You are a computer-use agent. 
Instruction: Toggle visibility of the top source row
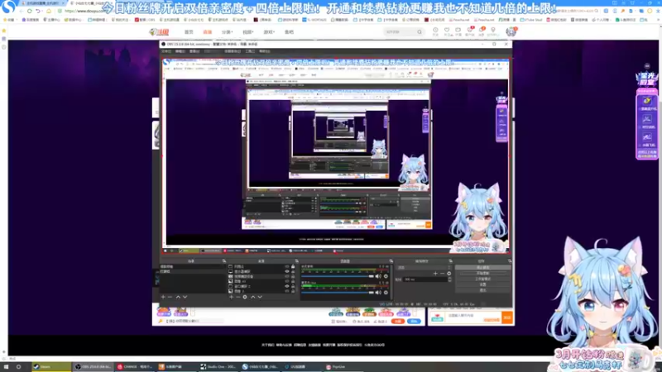(x=287, y=266)
